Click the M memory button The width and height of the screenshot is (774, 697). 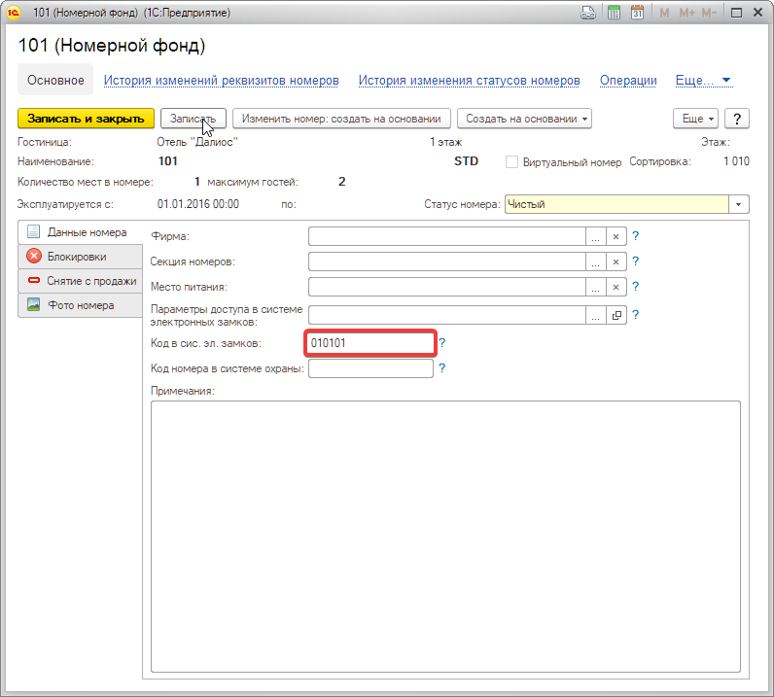click(x=664, y=13)
